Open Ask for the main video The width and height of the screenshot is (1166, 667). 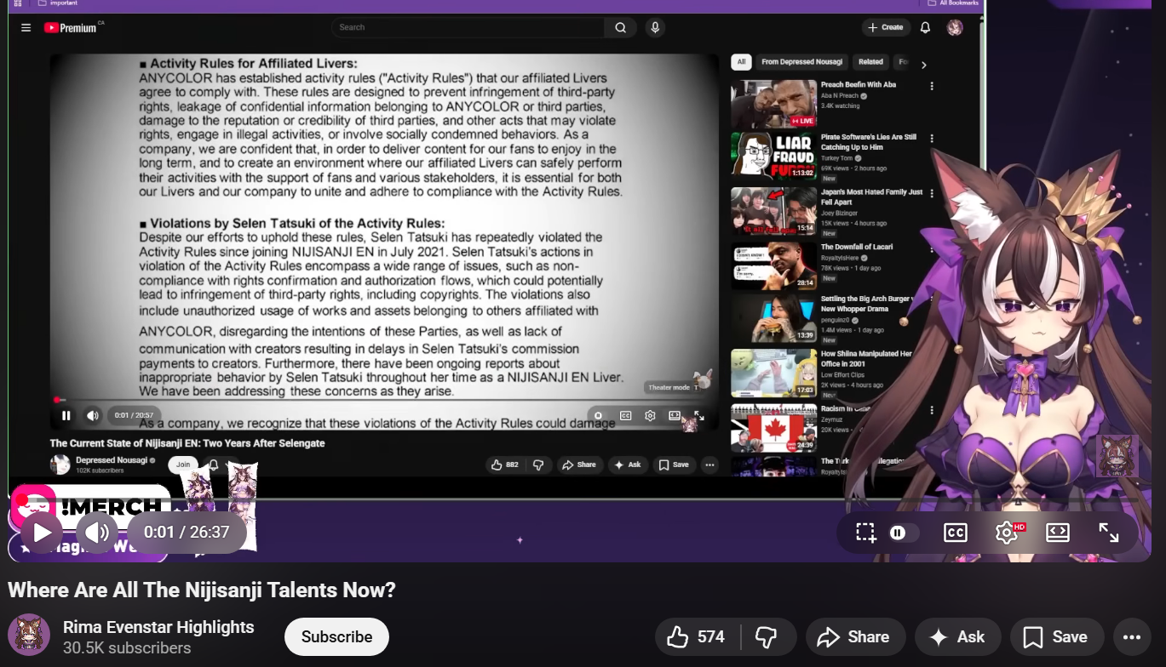pos(957,636)
